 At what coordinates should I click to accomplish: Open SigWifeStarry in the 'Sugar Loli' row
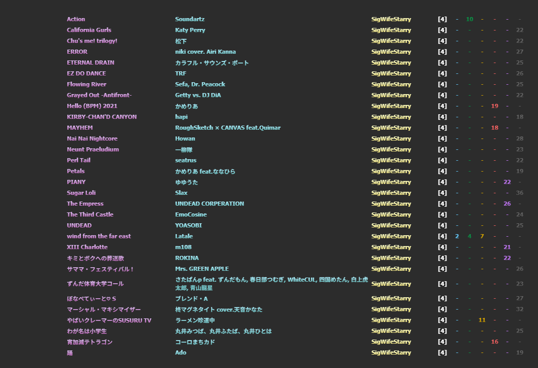coord(391,193)
